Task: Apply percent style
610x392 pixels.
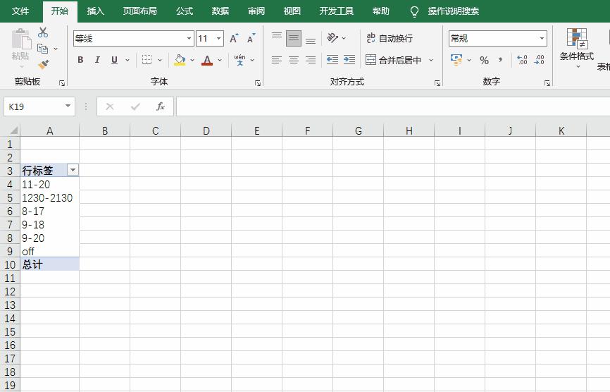Action: (x=484, y=61)
